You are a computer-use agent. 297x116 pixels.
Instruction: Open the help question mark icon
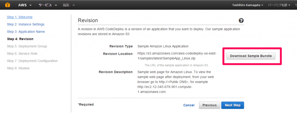click(x=241, y=20)
